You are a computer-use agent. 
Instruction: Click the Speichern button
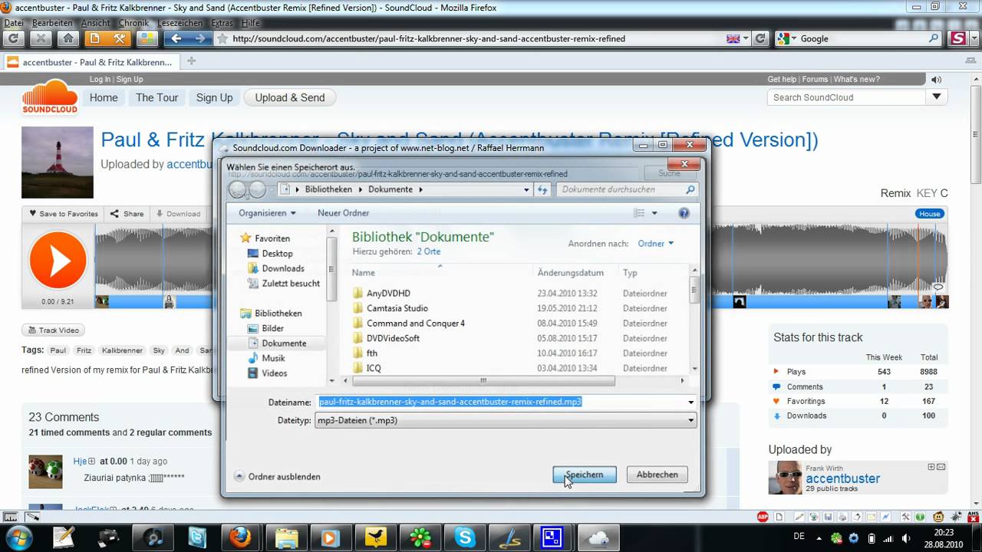[584, 475]
